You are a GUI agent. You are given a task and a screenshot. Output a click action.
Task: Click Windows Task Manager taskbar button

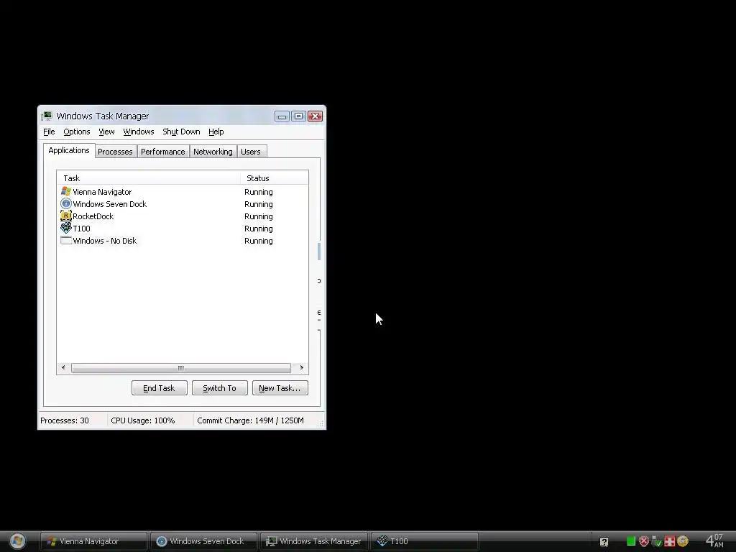314,541
